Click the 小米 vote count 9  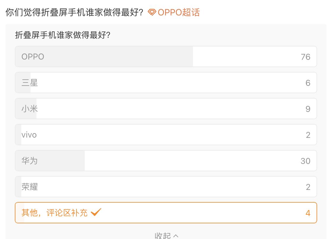point(308,109)
